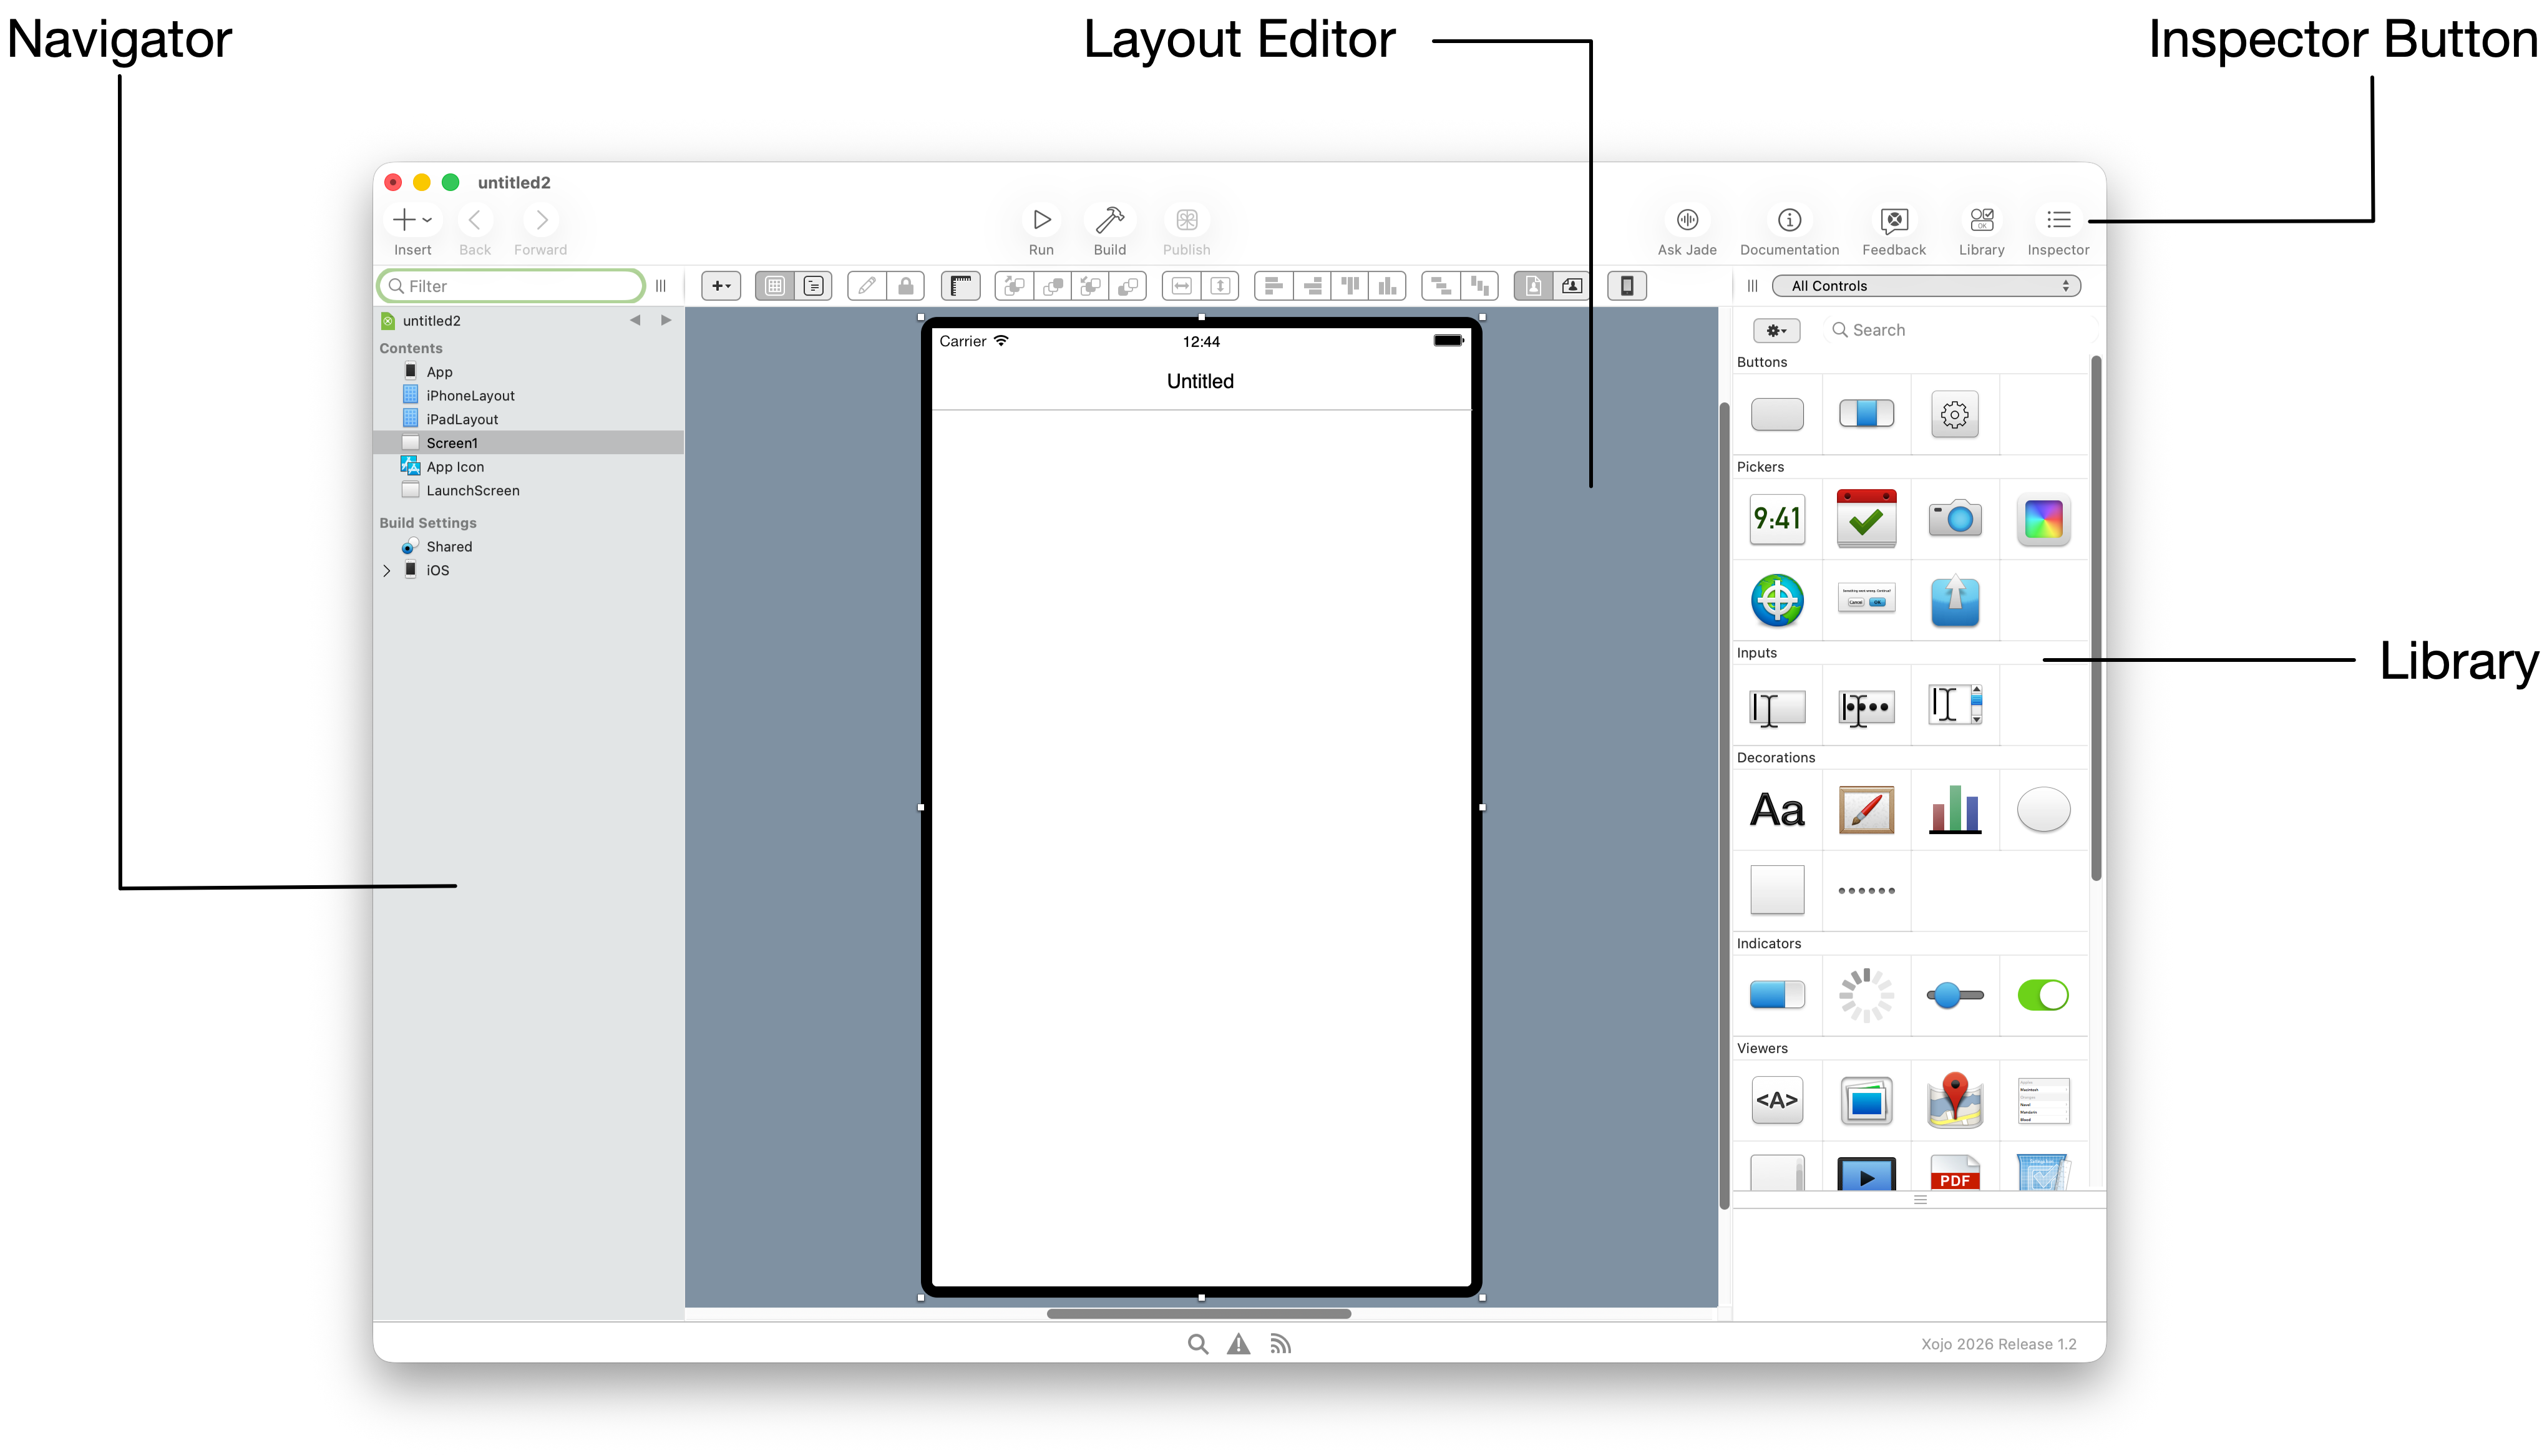Select the progress wheel spinner control
This screenshot has width=2547, height=1456.
click(x=1866, y=995)
